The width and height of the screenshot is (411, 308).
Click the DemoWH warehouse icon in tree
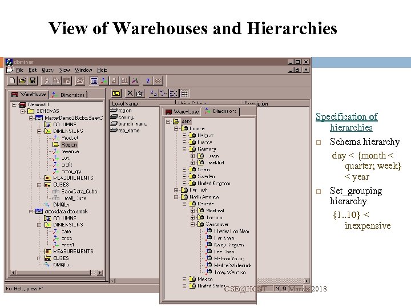[x=23, y=104]
